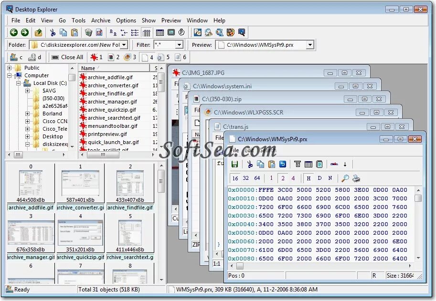The height and width of the screenshot is (301, 436).
Task: Open the Filter dropdown
Action: click(180, 45)
